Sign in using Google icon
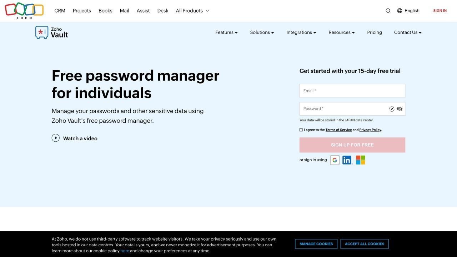This screenshot has width=457, height=257. pyautogui.click(x=335, y=160)
